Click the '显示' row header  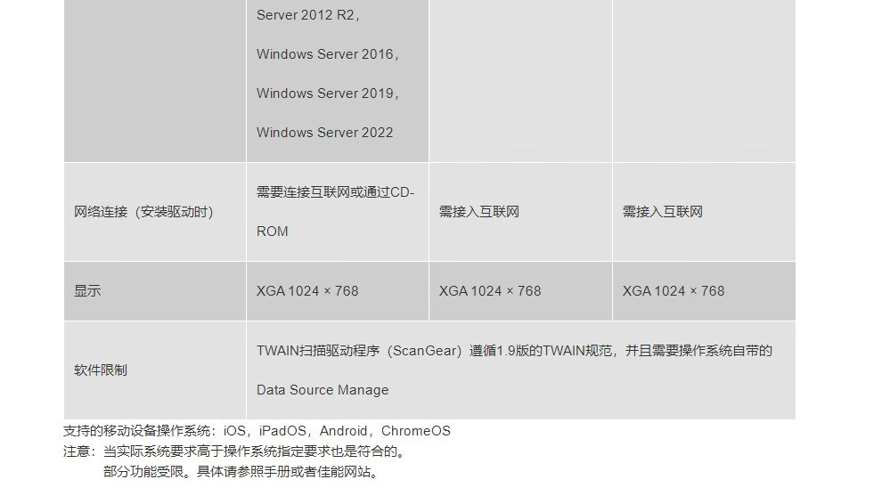click(87, 291)
